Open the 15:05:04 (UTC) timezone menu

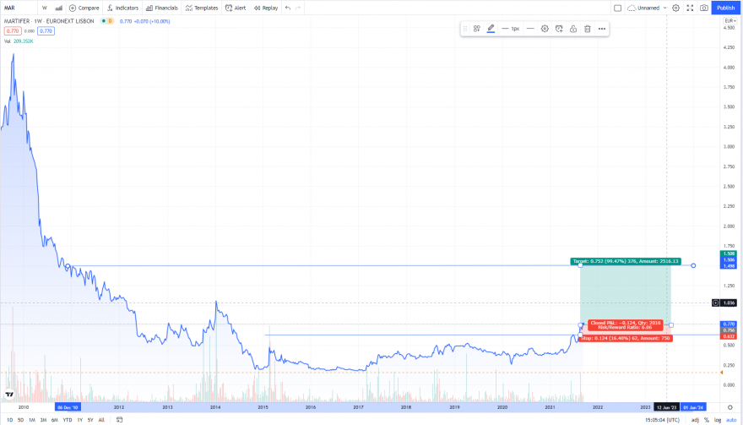tap(662, 420)
